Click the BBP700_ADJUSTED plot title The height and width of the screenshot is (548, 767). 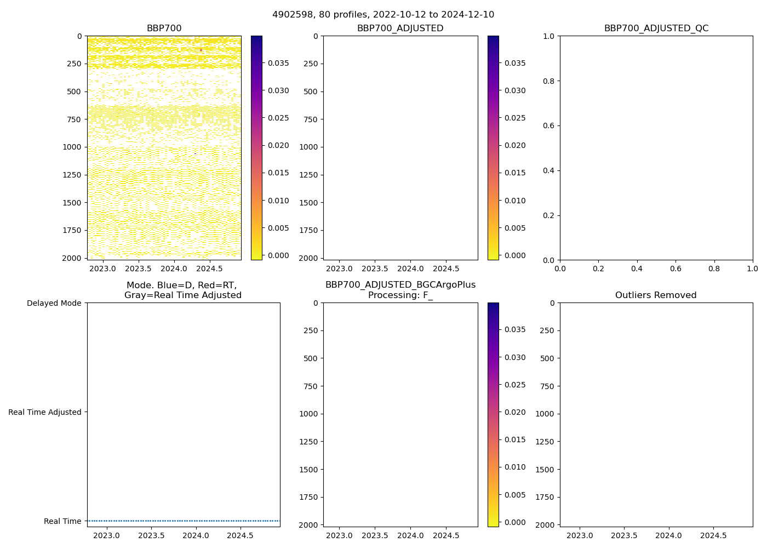coord(400,28)
